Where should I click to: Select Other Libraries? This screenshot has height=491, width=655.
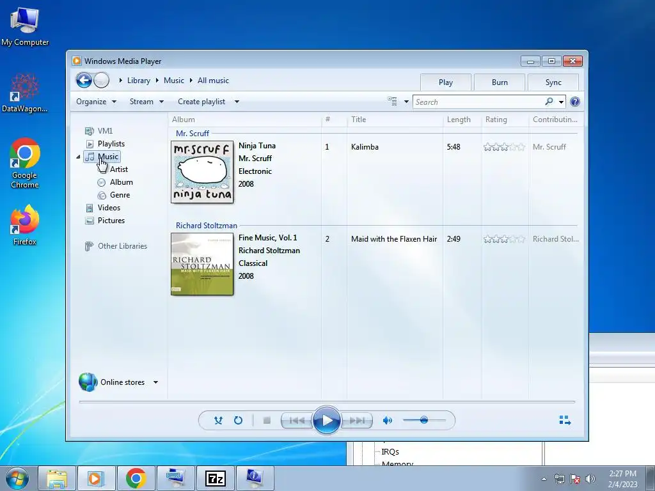click(116, 246)
